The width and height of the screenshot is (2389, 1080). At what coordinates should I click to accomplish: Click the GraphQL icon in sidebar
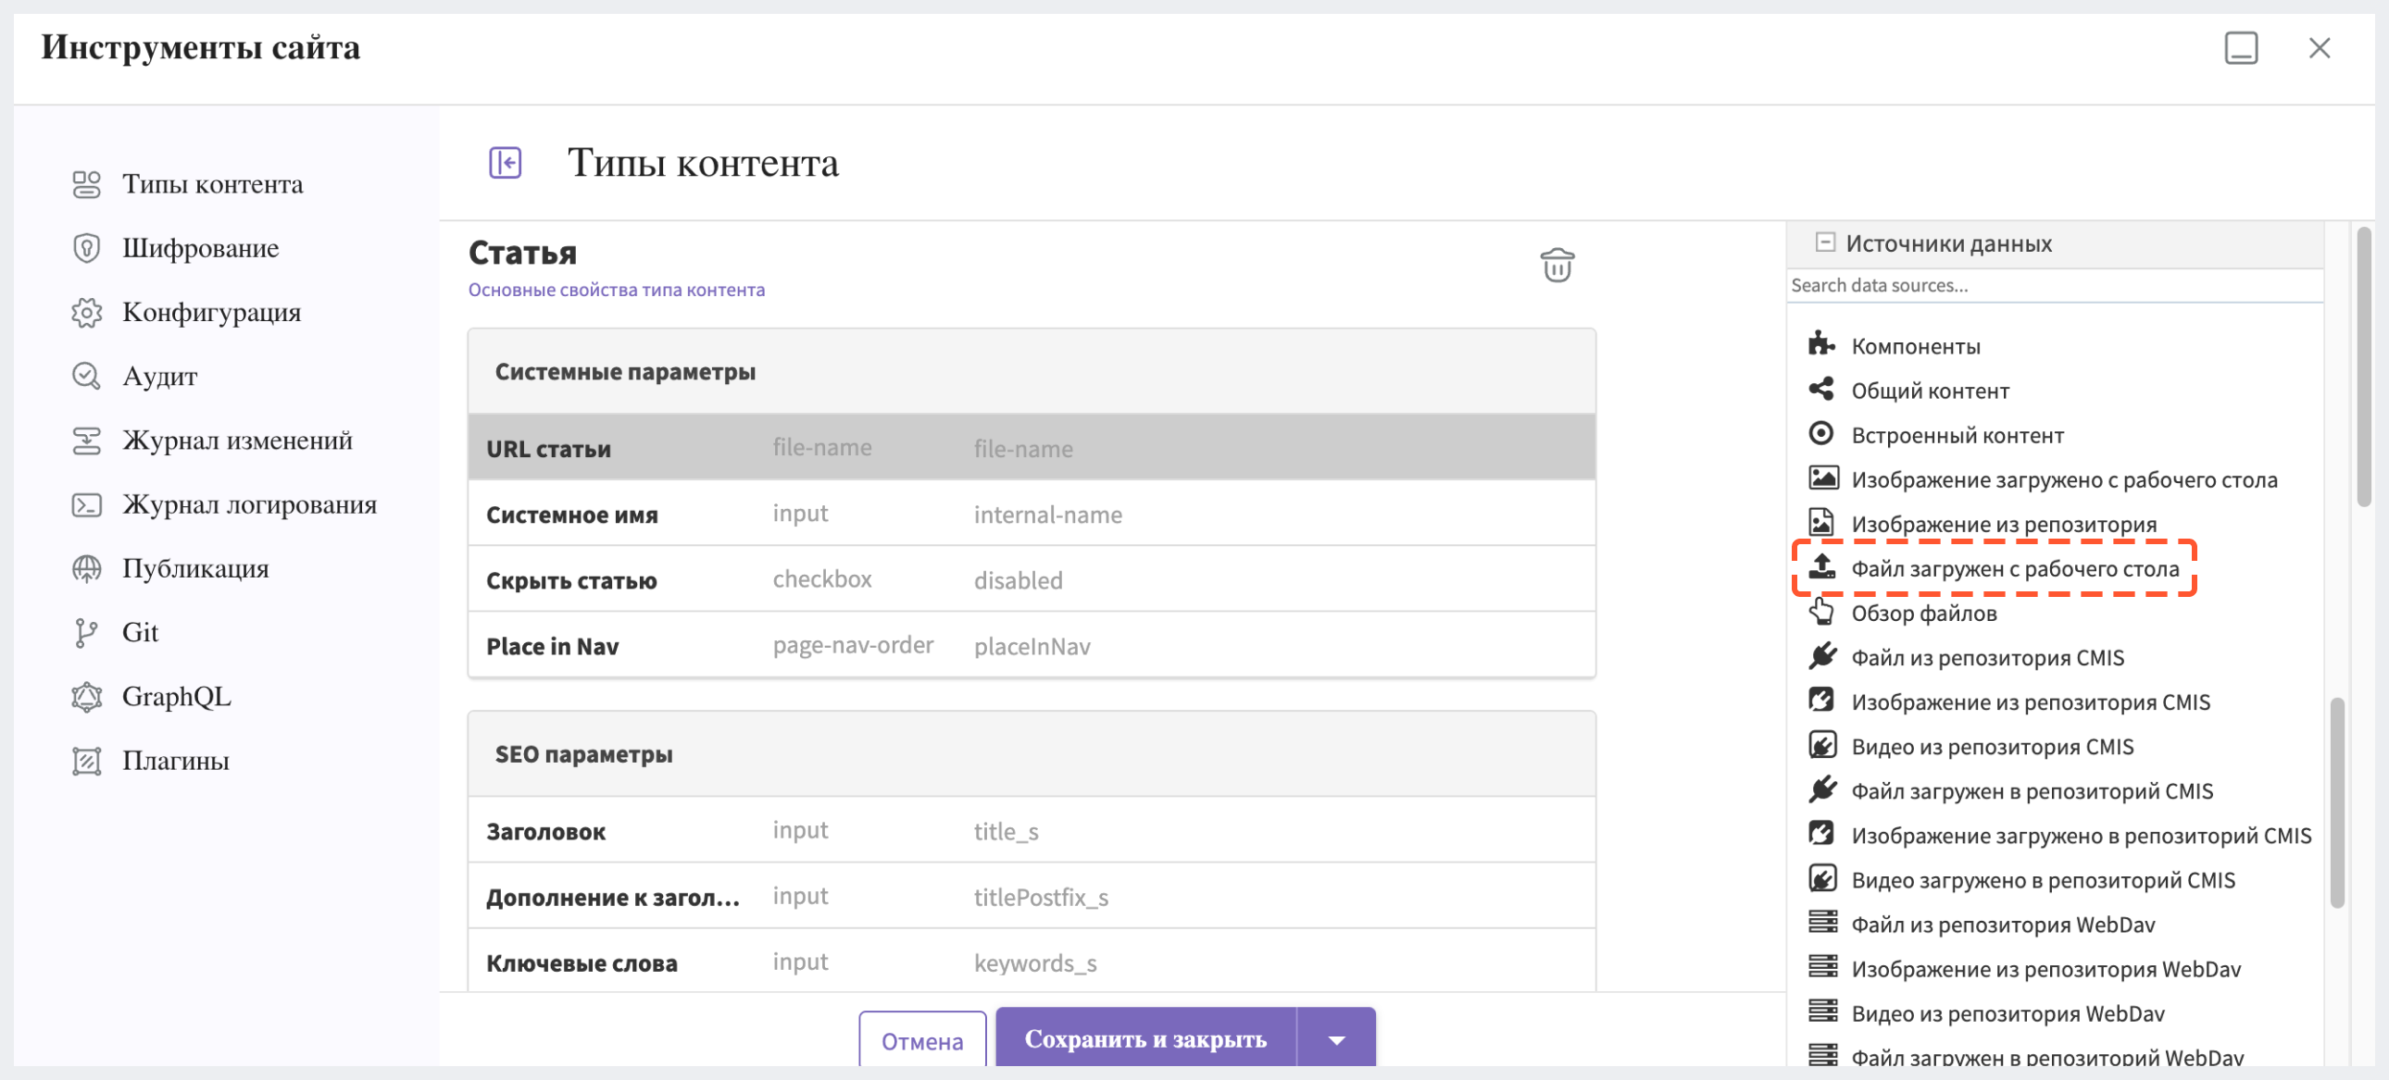(86, 696)
